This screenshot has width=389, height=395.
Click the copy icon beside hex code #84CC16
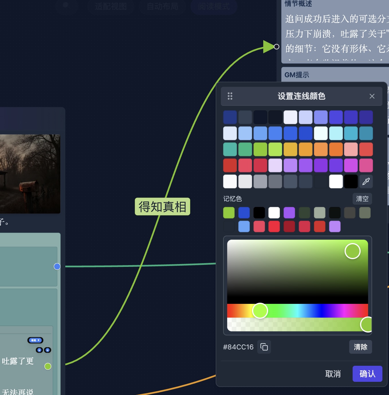[x=264, y=347]
